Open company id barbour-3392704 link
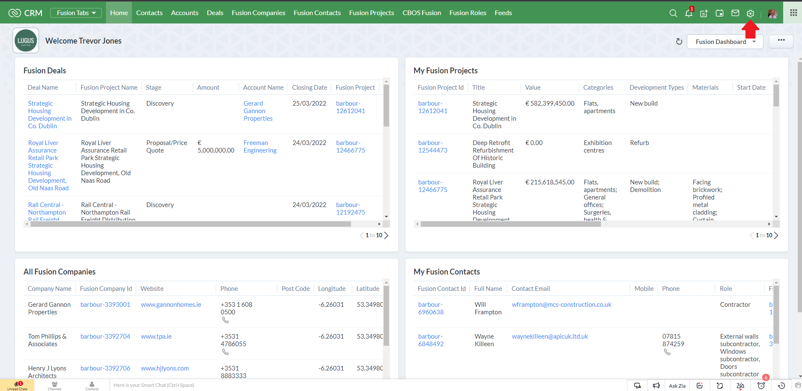This screenshot has width=802, height=391. (x=105, y=337)
